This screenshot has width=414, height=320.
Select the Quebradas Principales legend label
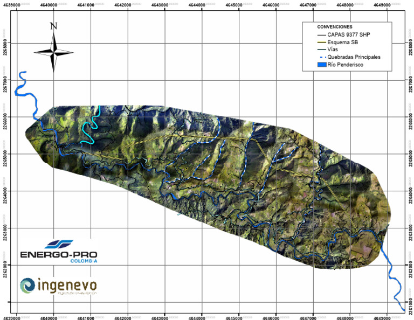point(354,57)
